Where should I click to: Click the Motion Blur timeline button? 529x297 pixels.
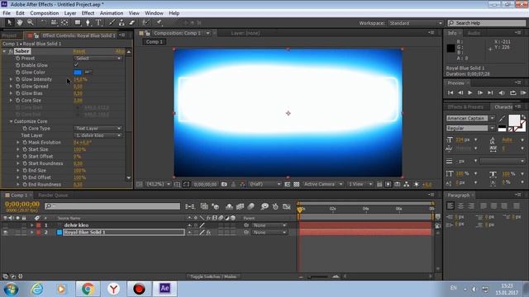coord(250,206)
